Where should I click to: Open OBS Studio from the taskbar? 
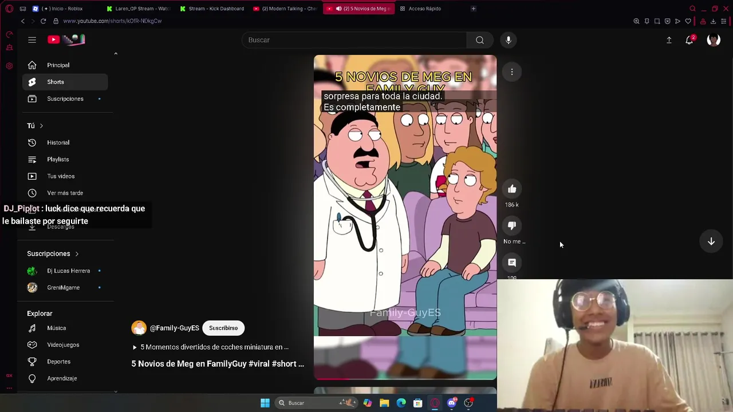[x=468, y=403]
